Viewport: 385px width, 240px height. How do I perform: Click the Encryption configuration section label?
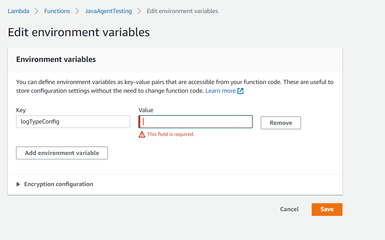click(59, 184)
